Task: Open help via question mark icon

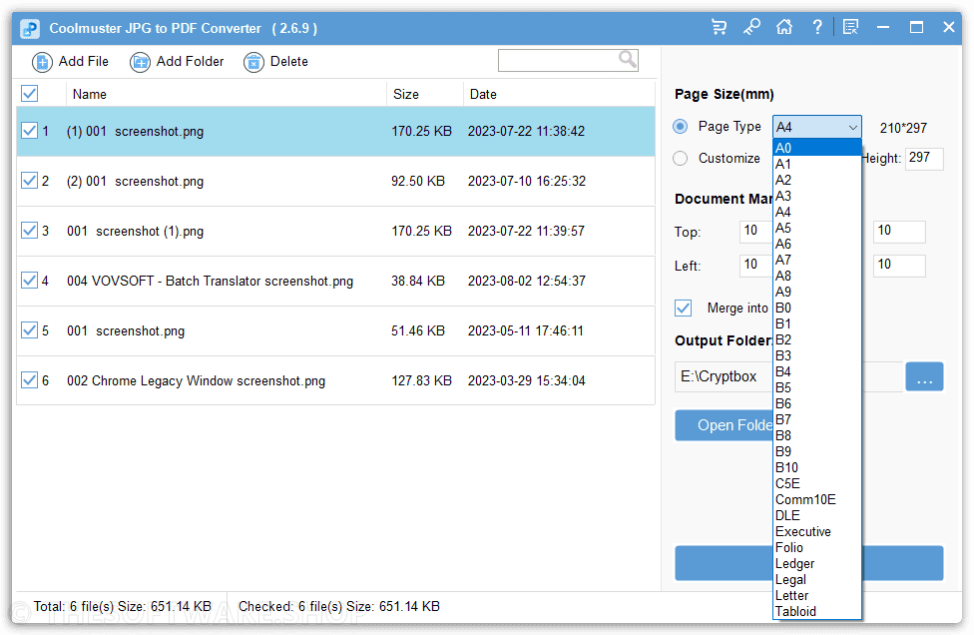Action: click(x=817, y=27)
